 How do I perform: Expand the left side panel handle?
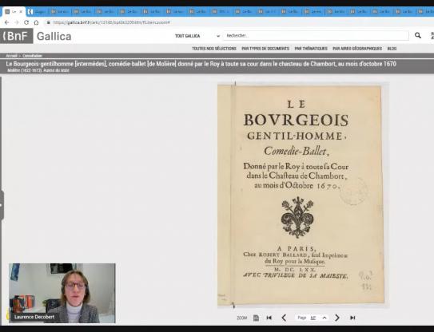coord(2,205)
